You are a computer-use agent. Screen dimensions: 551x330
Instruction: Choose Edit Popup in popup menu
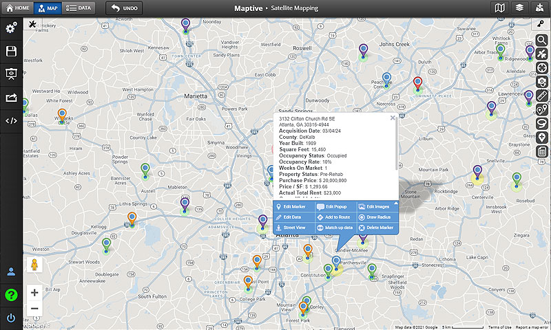coord(336,207)
